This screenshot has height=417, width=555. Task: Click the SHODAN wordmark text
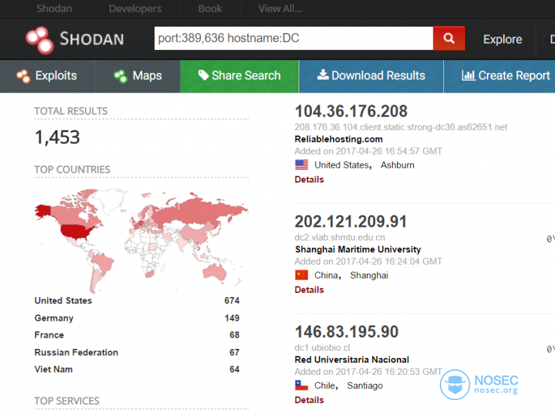pyautogui.click(x=91, y=39)
